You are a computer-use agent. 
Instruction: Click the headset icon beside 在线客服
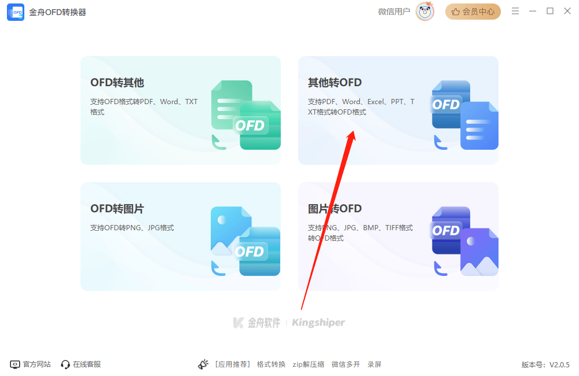(x=65, y=364)
